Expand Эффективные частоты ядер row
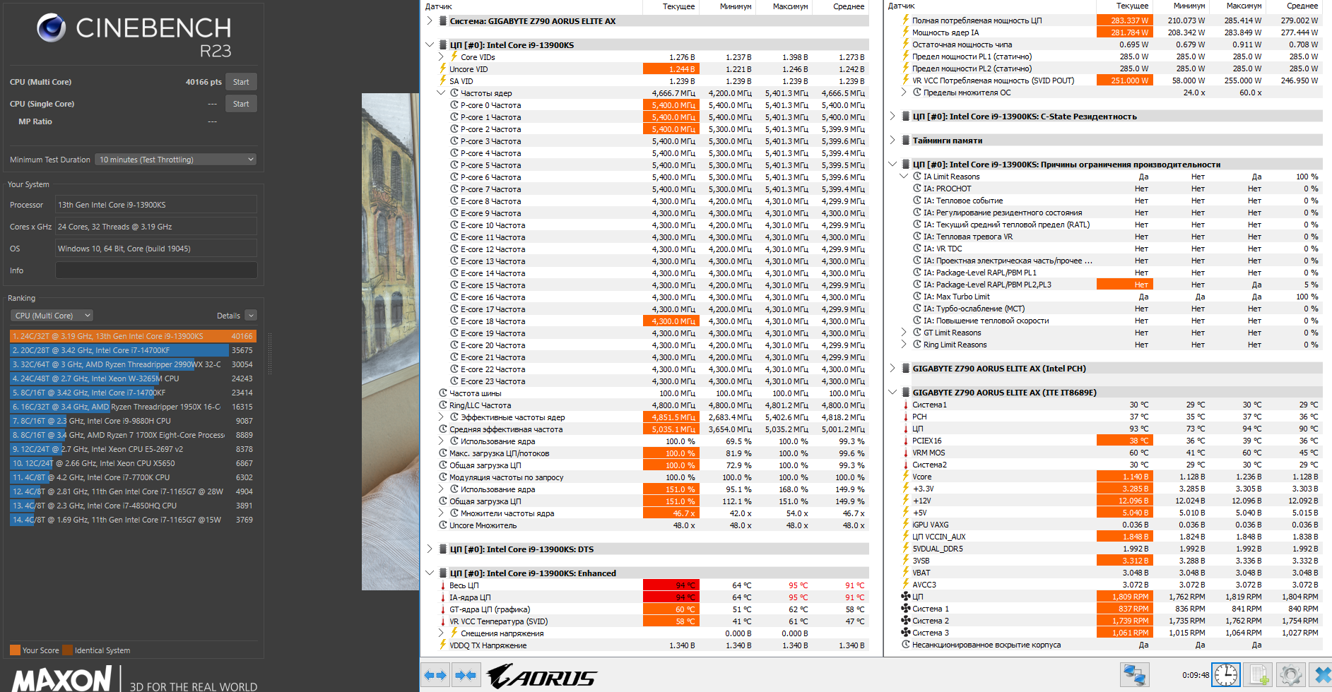The width and height of the screenshot is (1332, 692). tap(441, 417)
